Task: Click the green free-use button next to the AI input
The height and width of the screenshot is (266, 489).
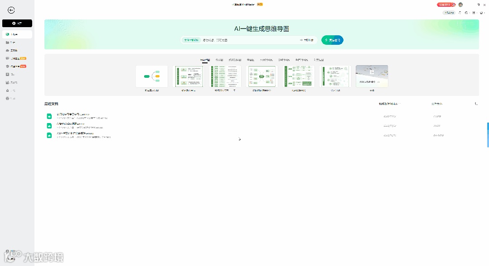Action: coord(332,40)
